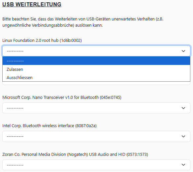Click the Intel Corp. Bluetooth wireless interface label

point(49,126)
